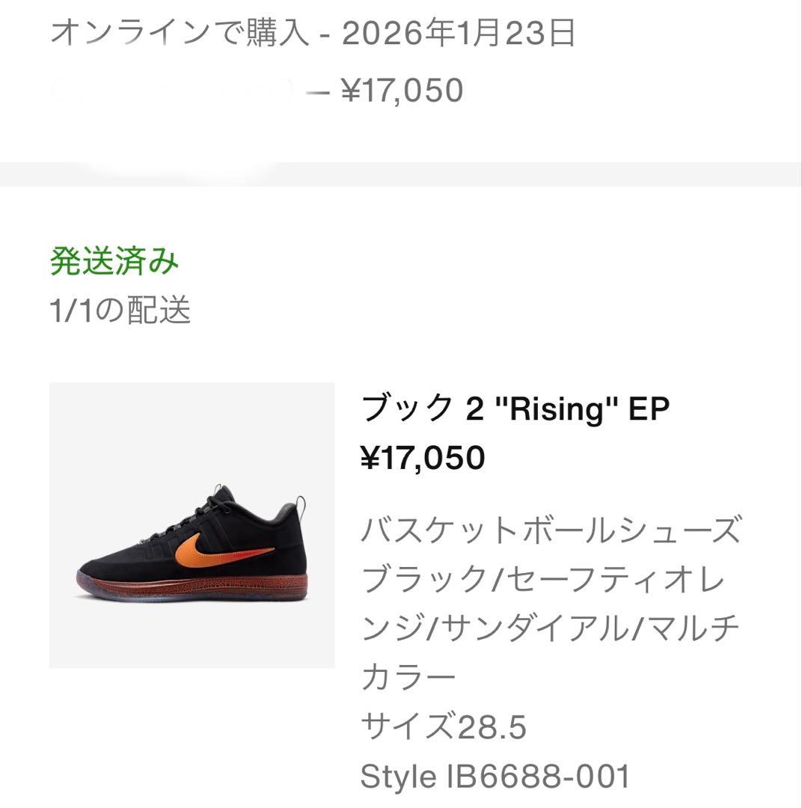The width and height of the screenshot is (802, 808).
Task: Click the Style IB6688-001 code
Action: pyautogui.click(x=495, y=776)
